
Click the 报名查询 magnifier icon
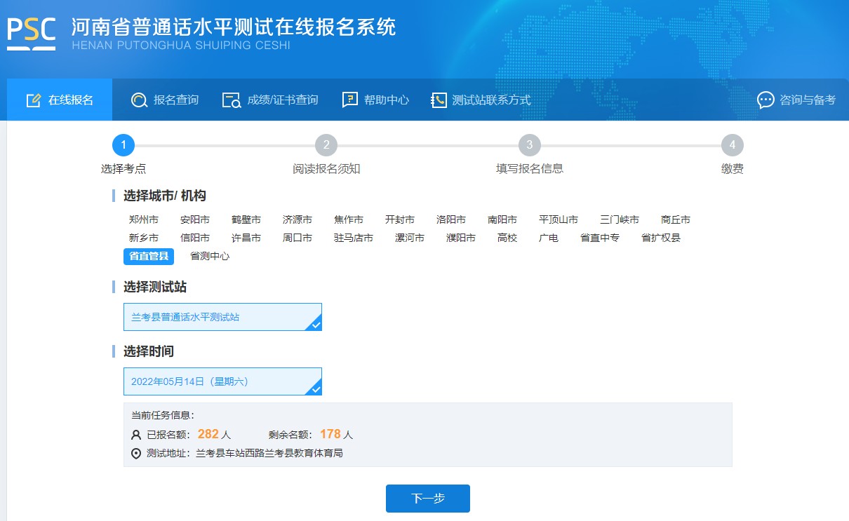[139, 100]
